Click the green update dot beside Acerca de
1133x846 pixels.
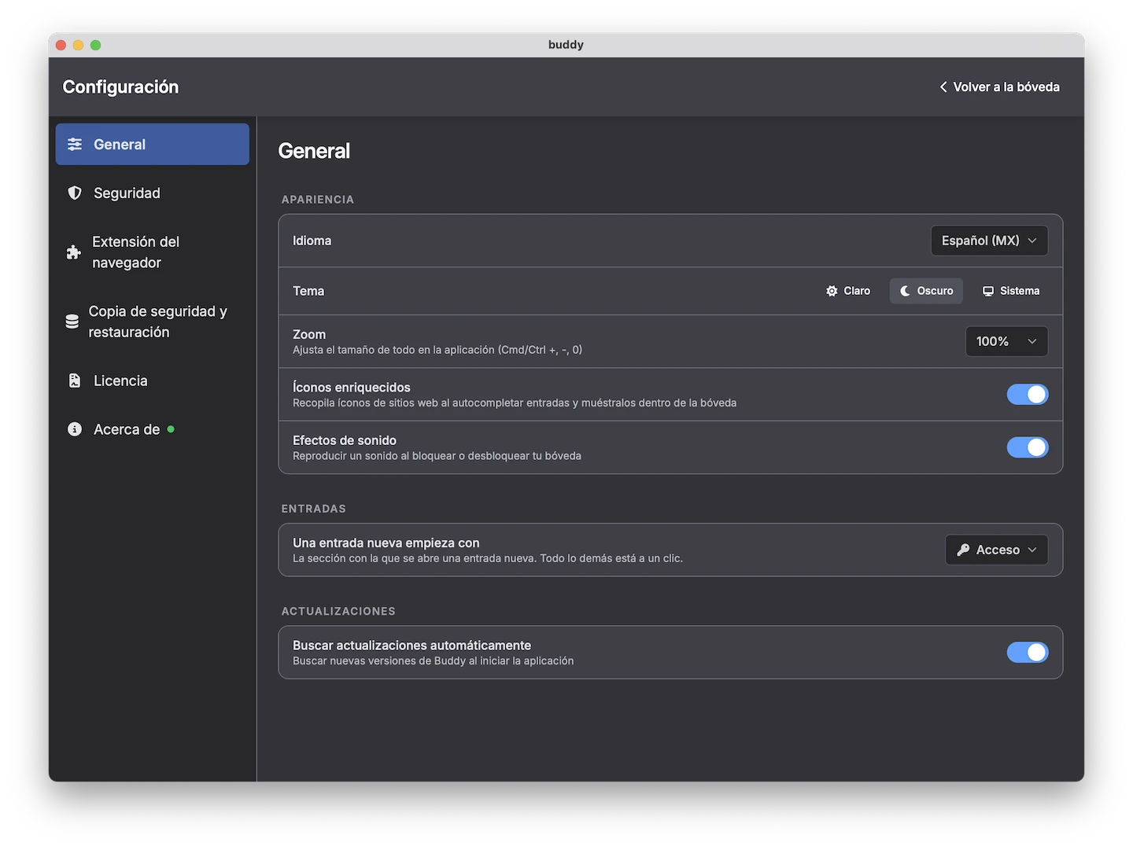point(171,429)
